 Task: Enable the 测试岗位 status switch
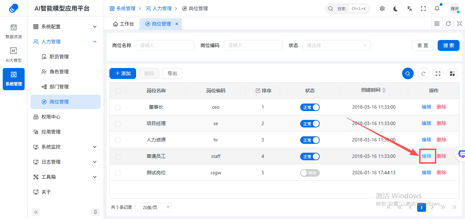310,173
